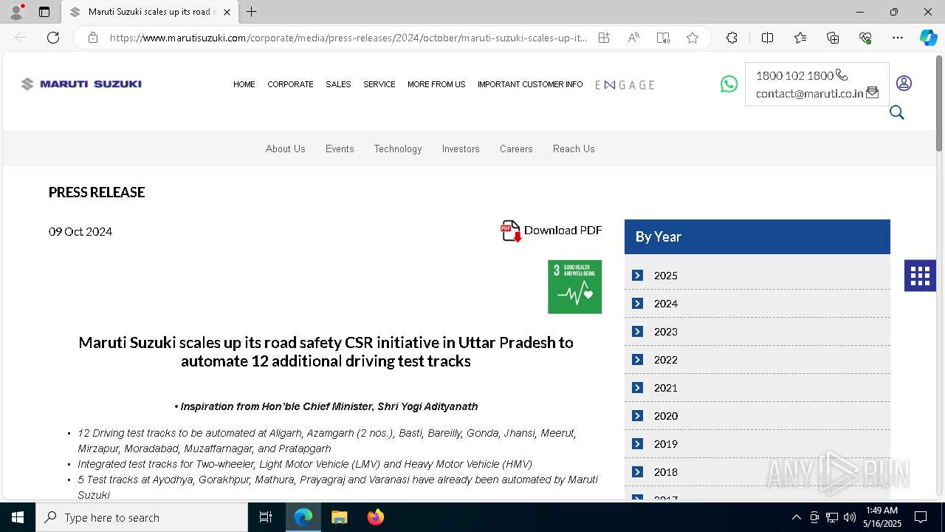The width and height of the screenshot is (945, 532).
Task: Click the contact@maruti.co.in email address
Action: [809, 93]
